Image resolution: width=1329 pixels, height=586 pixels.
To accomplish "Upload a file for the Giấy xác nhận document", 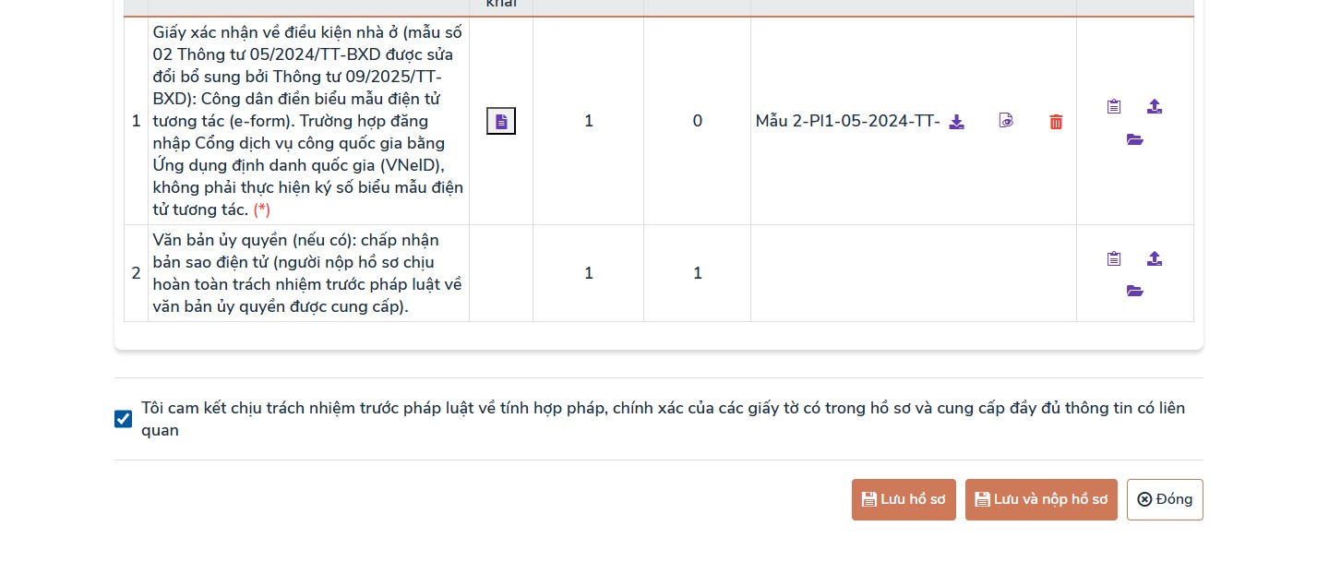I will point(1154,106).
